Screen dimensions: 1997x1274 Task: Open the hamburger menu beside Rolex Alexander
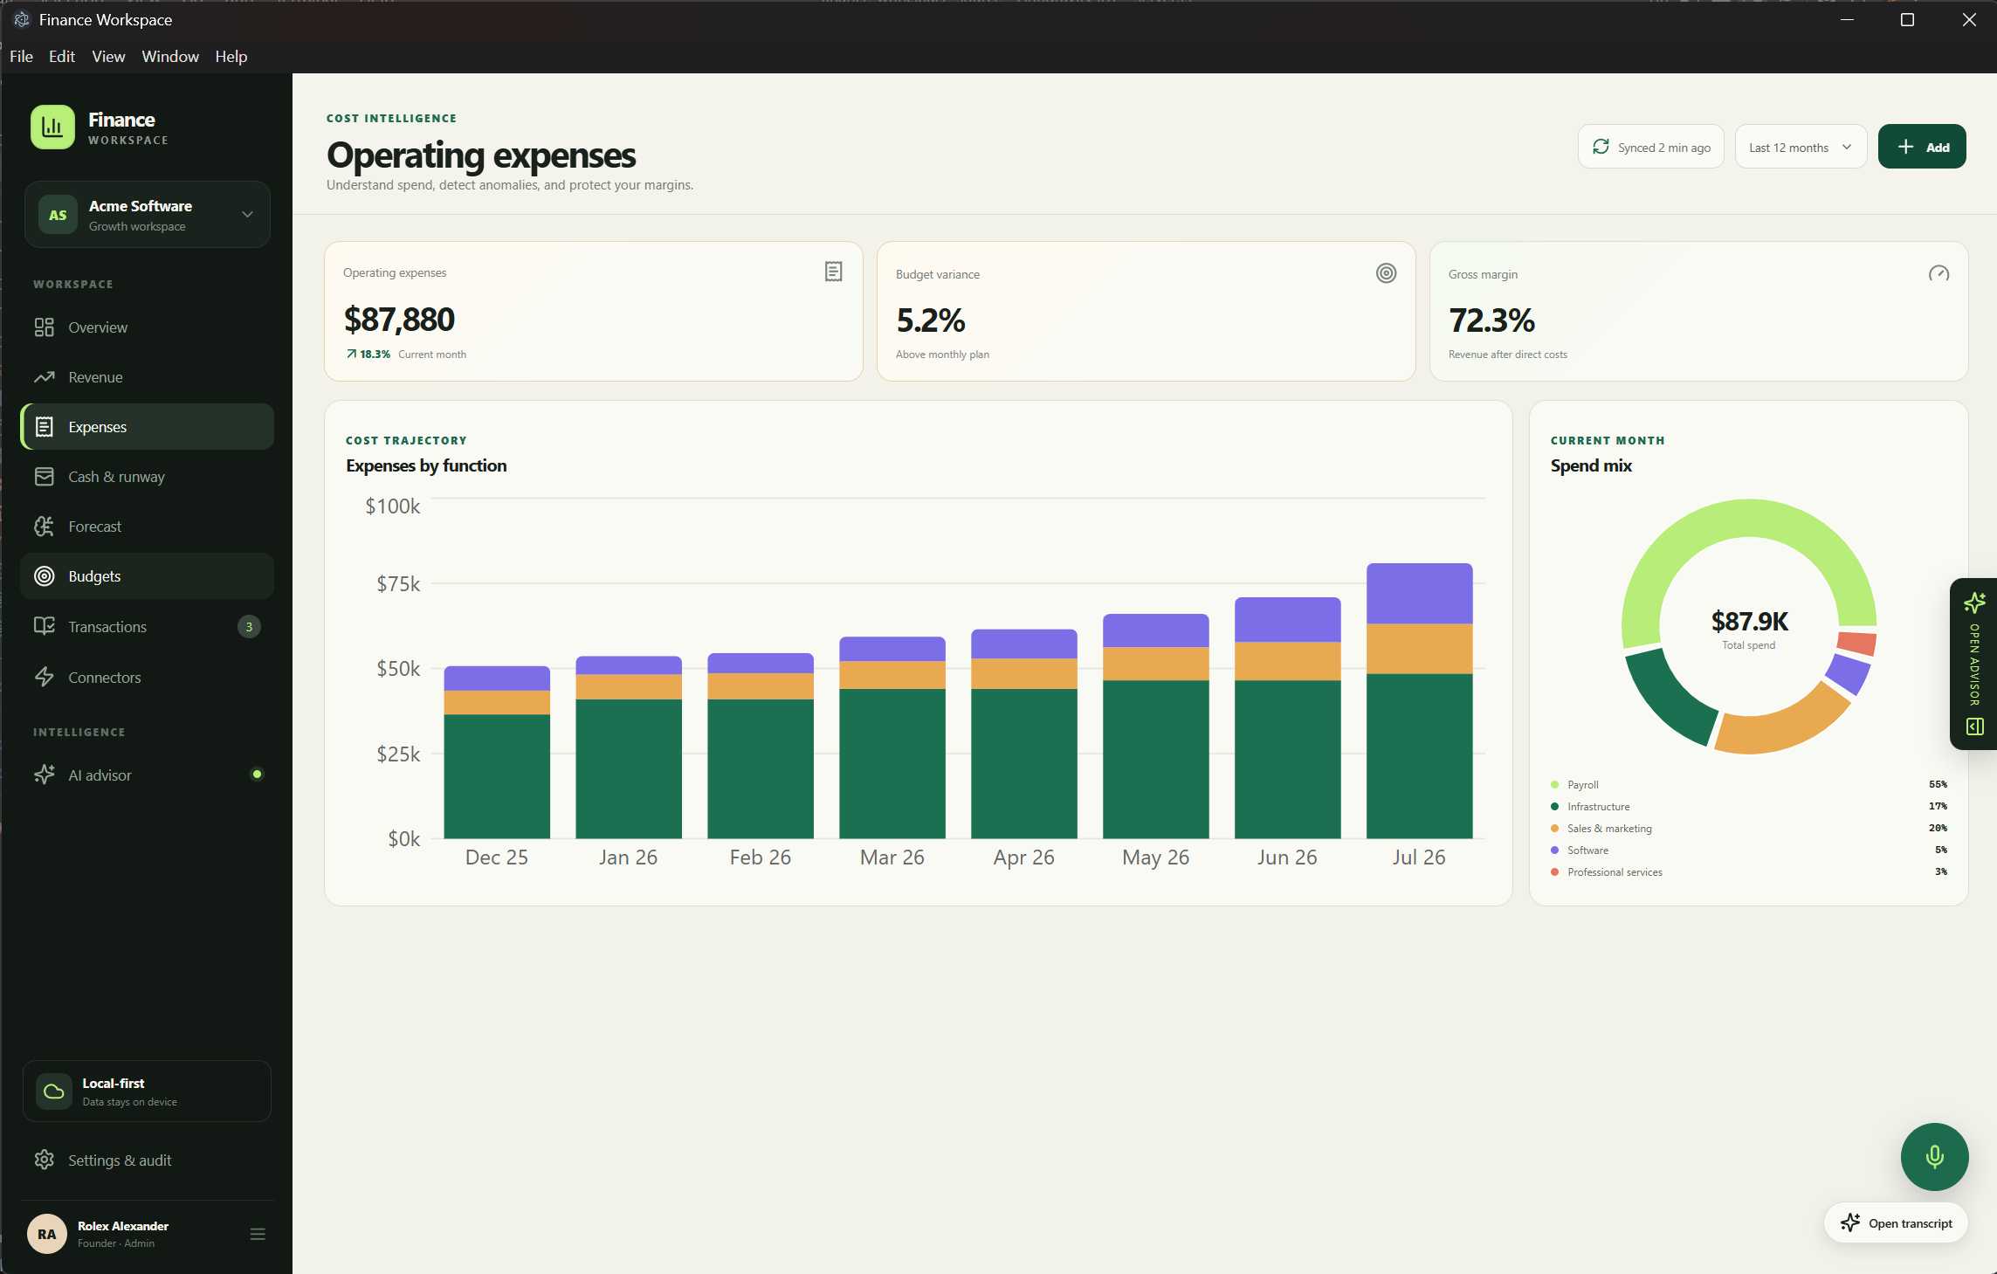coord(258,1234)
